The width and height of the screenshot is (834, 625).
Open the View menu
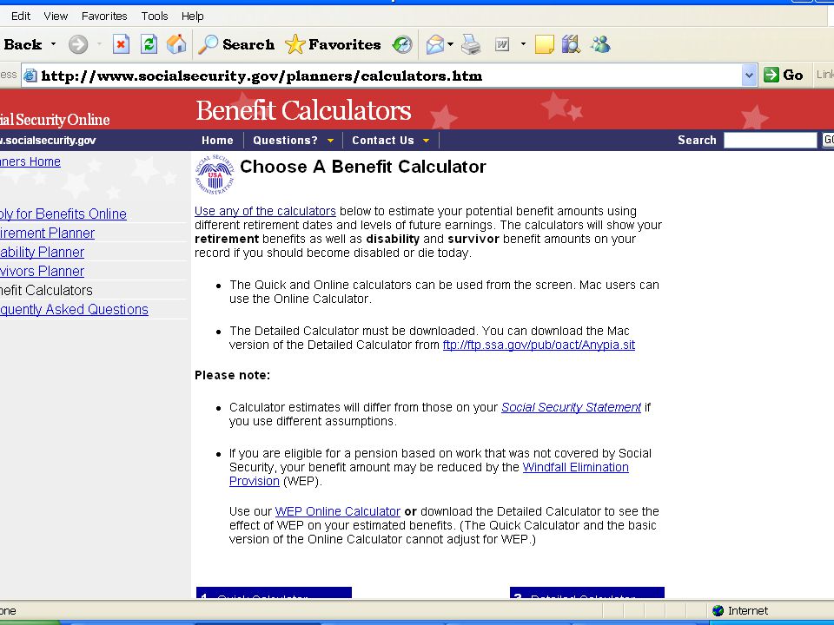[56, 16]
